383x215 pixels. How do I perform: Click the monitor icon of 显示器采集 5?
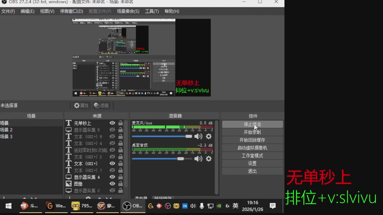tap(68, 130)
